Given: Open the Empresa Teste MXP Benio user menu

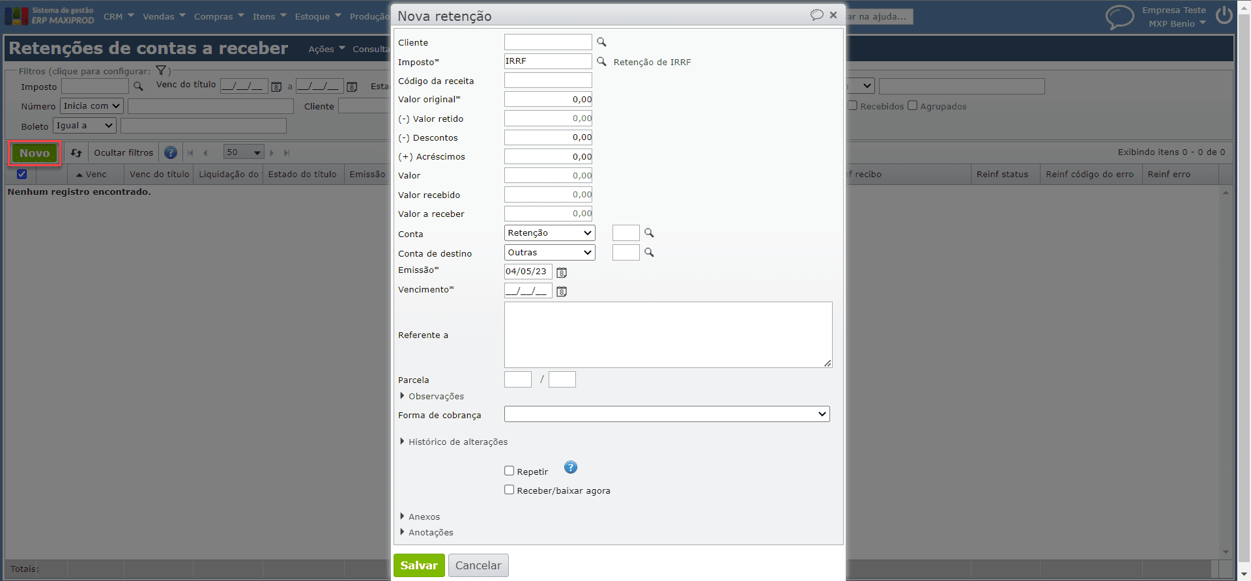Looking at the screenshot, I should coord(1173,17).
